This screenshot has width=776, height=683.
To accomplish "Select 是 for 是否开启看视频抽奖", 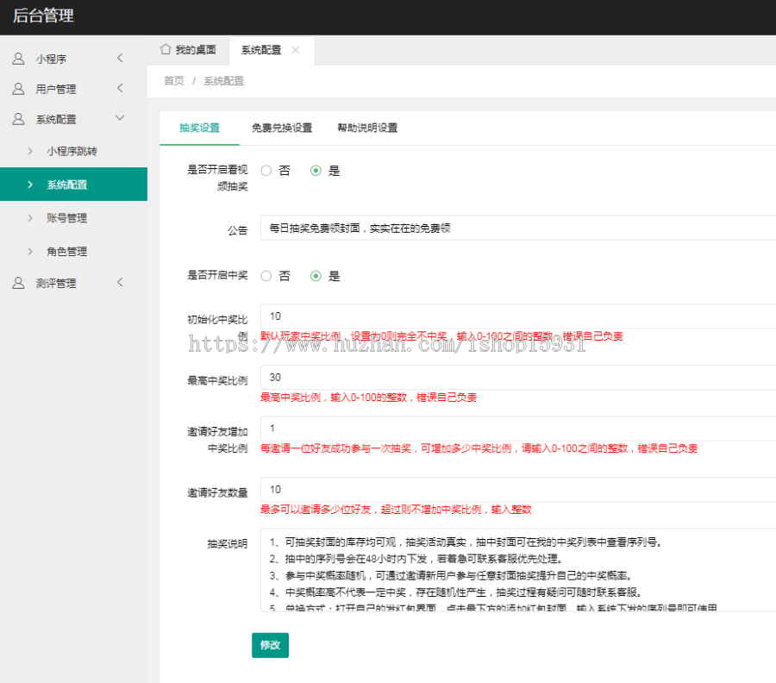I will (x=316, y=171).
